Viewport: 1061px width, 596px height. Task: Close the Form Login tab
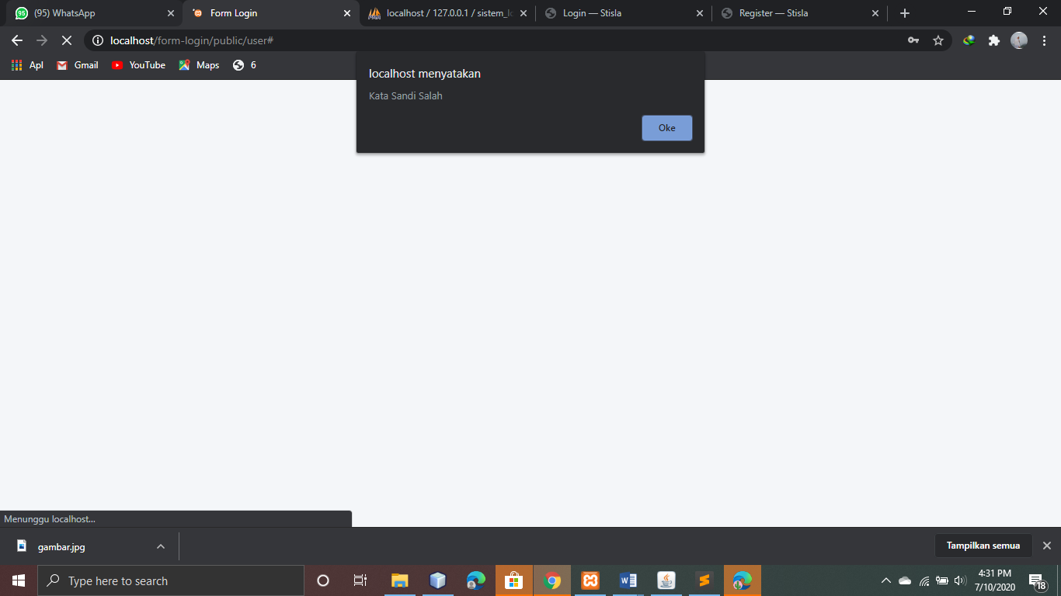pos(347,13)
